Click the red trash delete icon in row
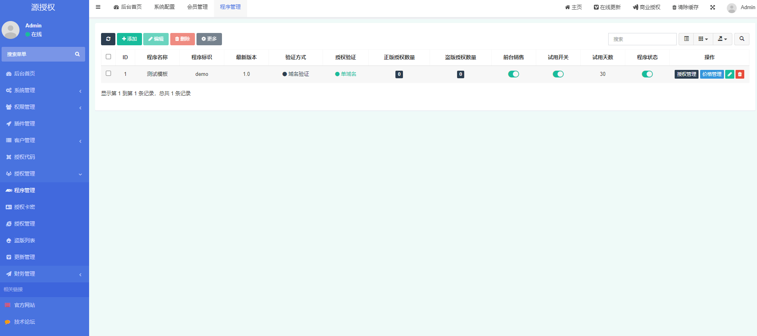This screenshot has height=336, width=757. point(739,74)
